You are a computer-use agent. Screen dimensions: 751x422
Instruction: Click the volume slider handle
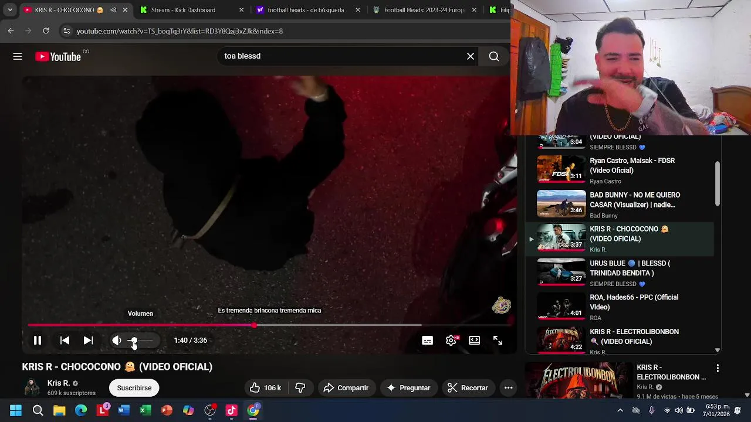[134, 340]
